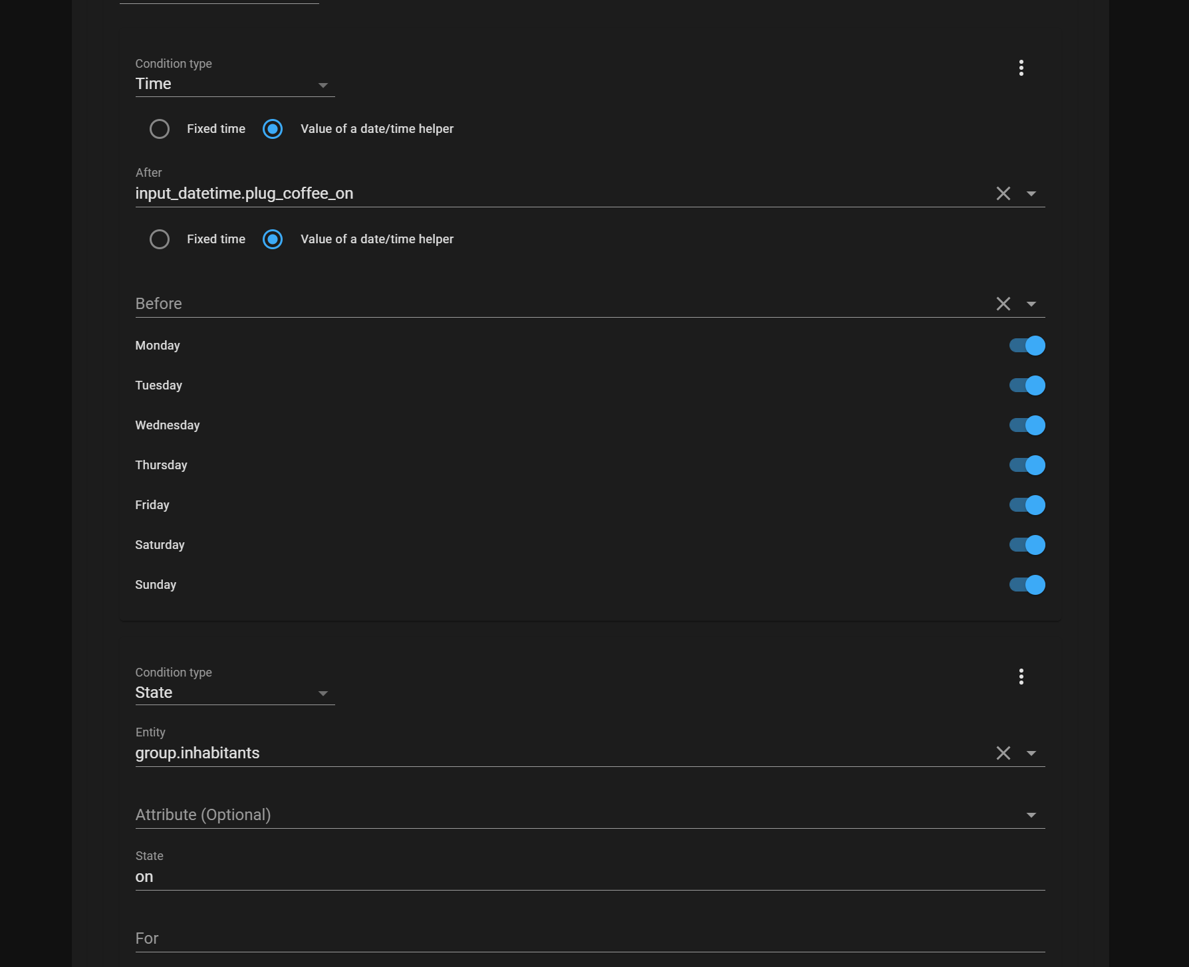This screenshot has height=967, width=1189.
Task: Open the Attribute (Optional) dropdown
Action: pos(1031,815)
